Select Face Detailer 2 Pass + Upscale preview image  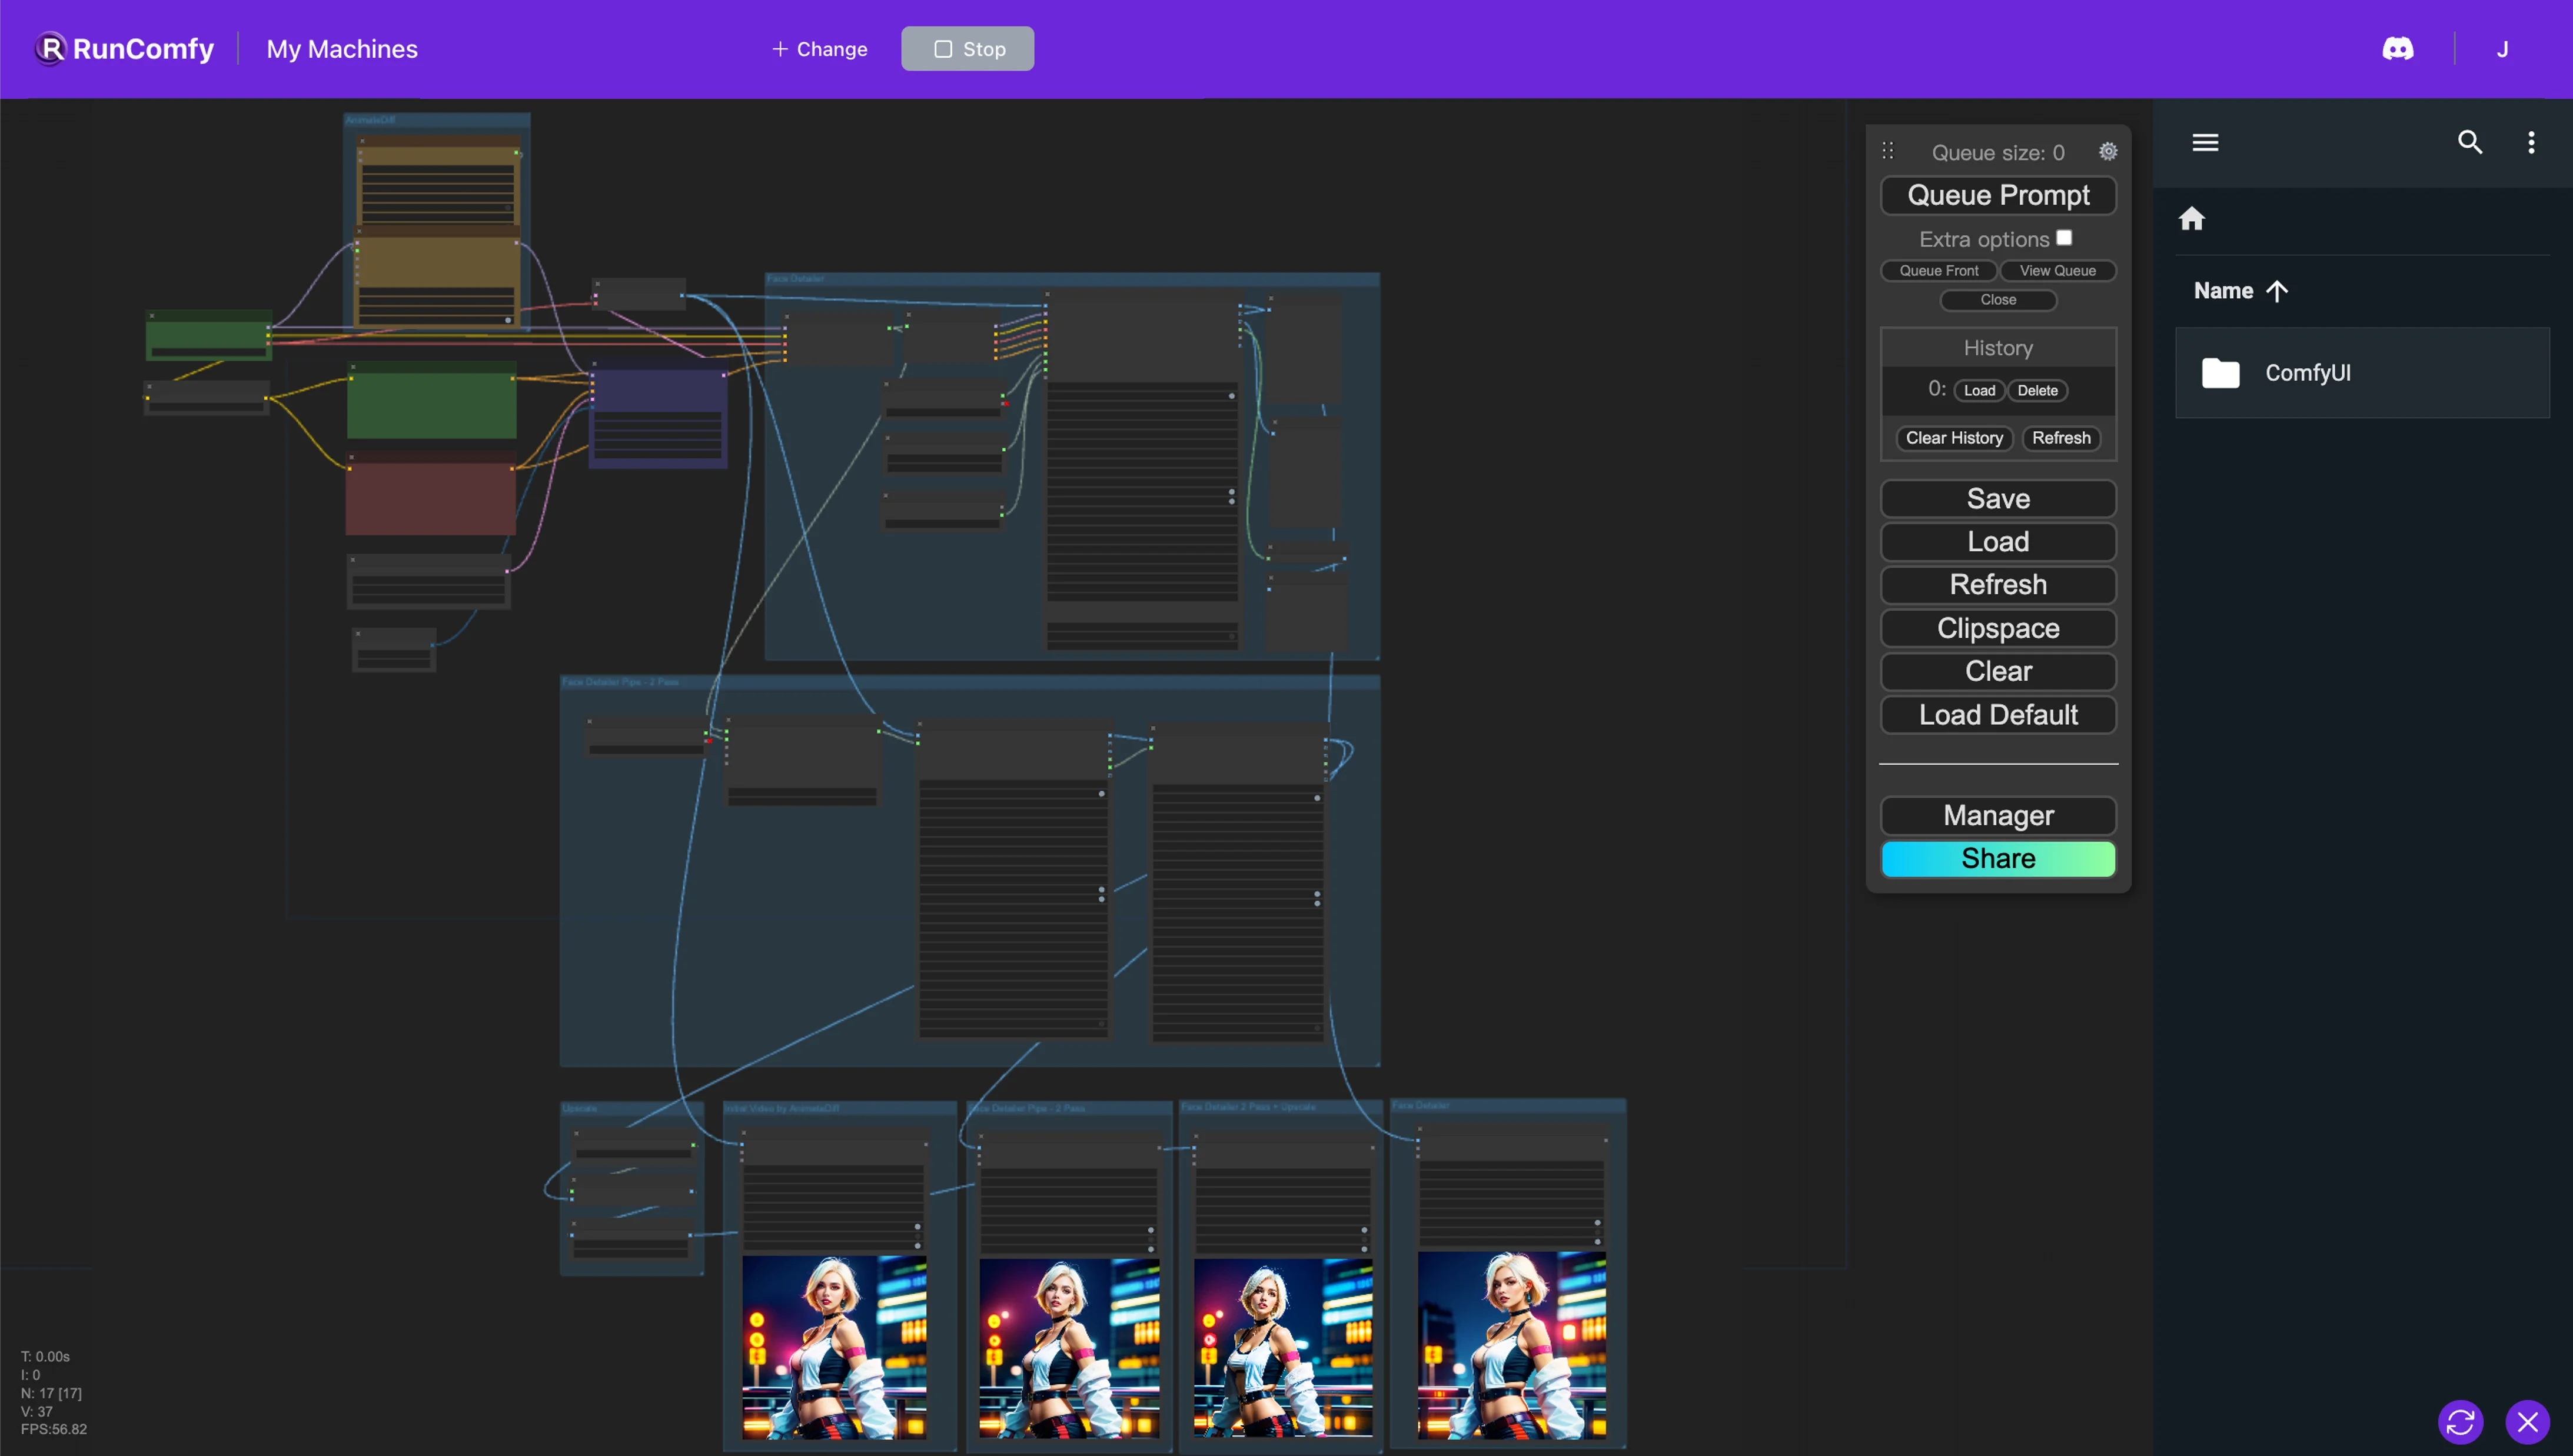pyautogui.click(x=1282, y=1348)
